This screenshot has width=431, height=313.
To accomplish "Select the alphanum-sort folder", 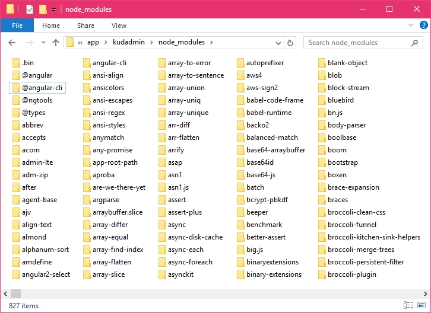I will [x=41, y=250].
